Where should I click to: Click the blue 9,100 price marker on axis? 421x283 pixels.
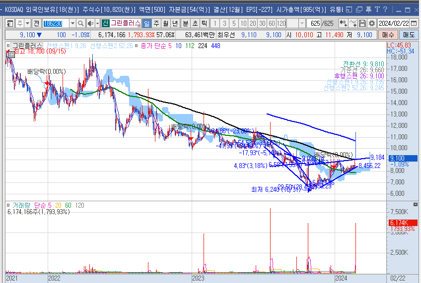403,159
